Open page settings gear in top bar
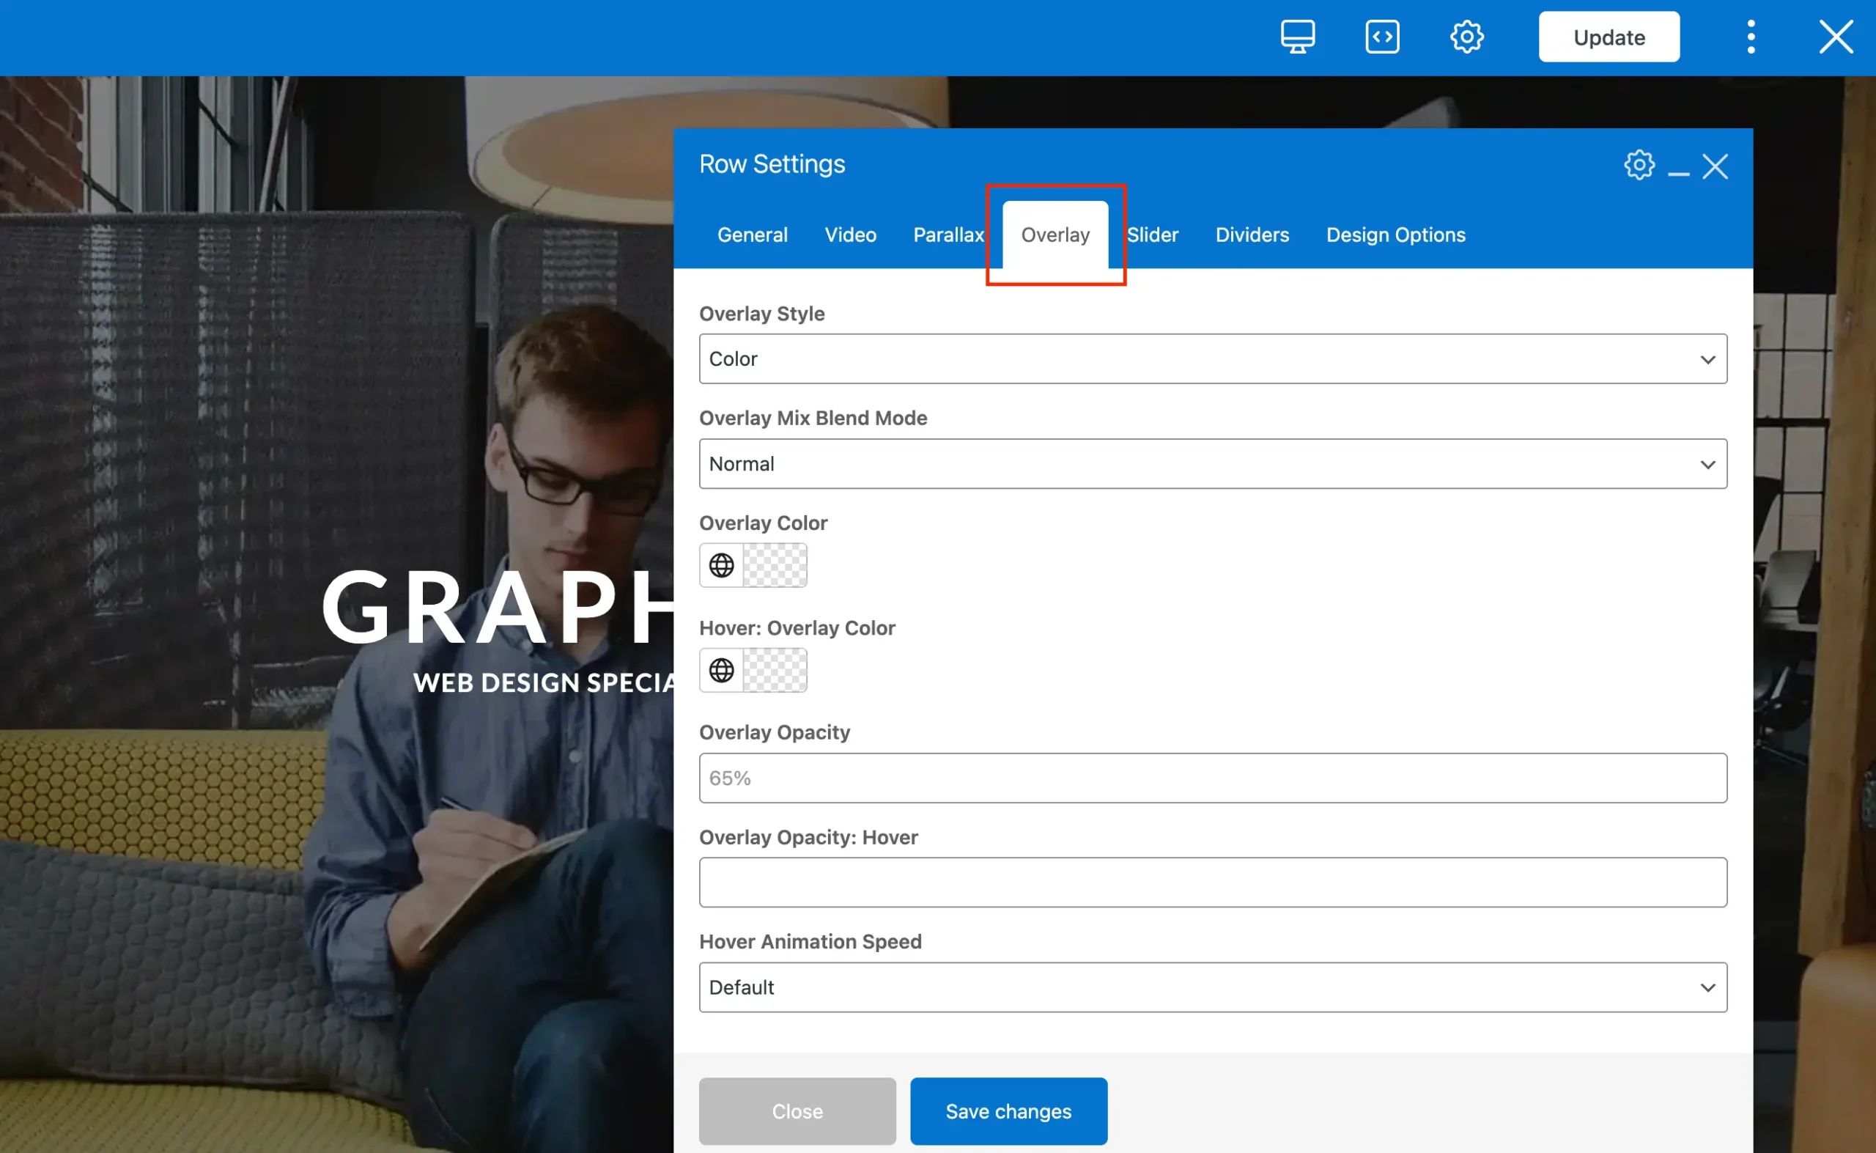 (1466, 37)
